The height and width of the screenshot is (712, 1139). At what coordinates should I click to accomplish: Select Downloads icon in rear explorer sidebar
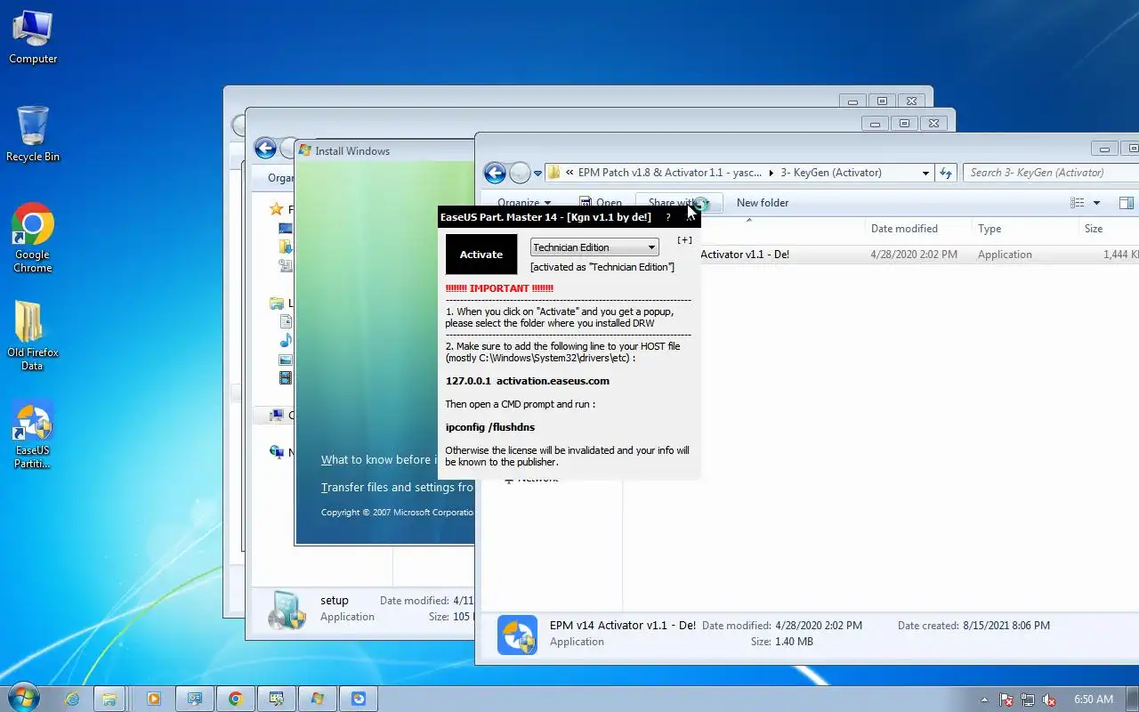(286, 247)
